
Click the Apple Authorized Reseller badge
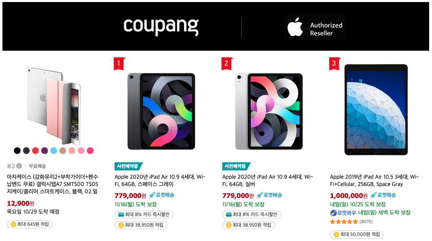(x=315, y=28)
